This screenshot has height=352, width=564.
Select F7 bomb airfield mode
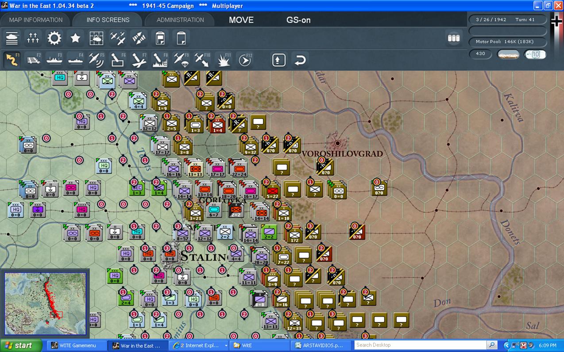[x=139, y=60]
